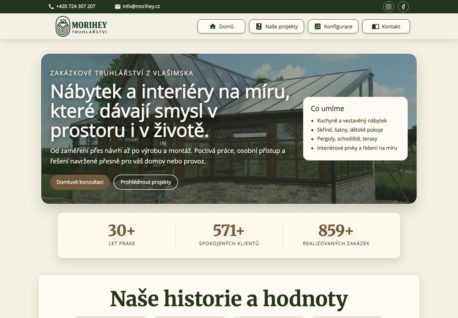Click the projects book icon
This screenshot has height=318, width=458.
tap(259, 26)
